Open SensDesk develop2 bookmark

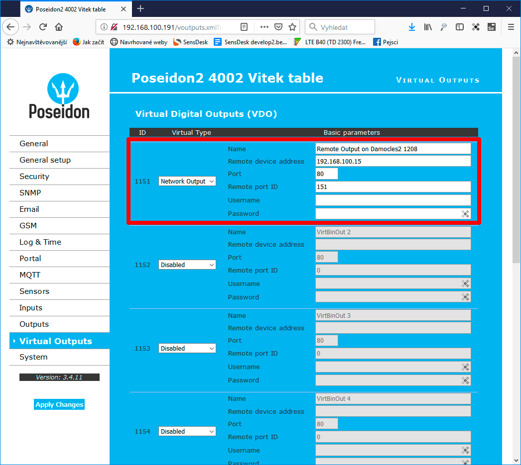251,42
